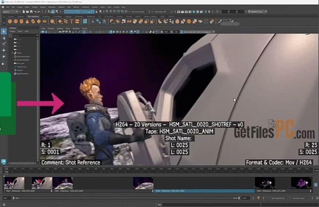Activate the Move tool in the toolbox
The width and height of the screenshot is (319, 207).
point(4,50)
